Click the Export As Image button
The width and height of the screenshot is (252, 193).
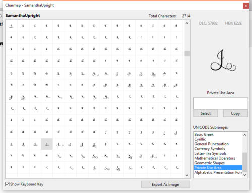coord(165,184)
